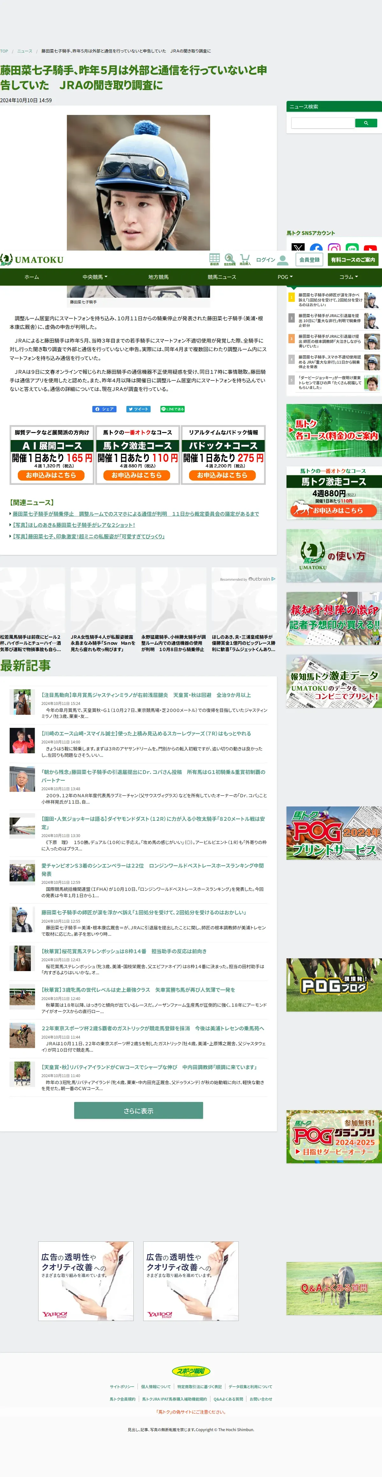Open 地方競馬 in navigation bar

(158, 277)
